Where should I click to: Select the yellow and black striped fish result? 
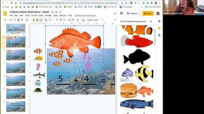pyautogui.click(x=144, y=74)
